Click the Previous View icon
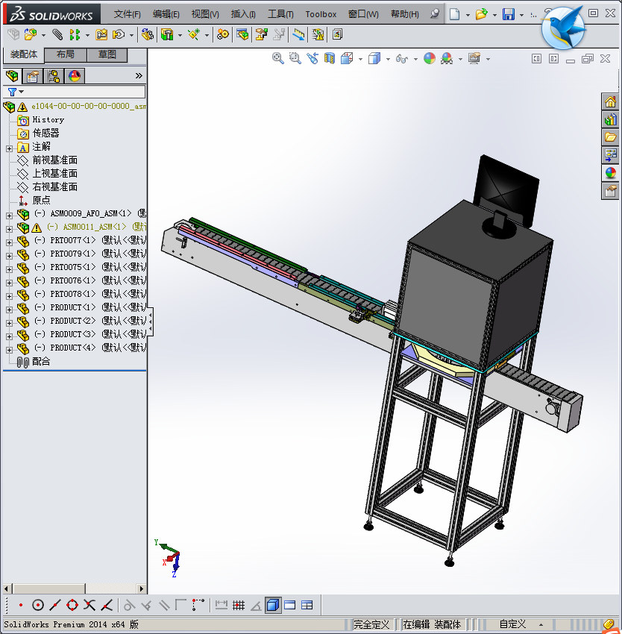Image resolution: width=622 pixels, height=634 pixels. (x=312, y=59)
